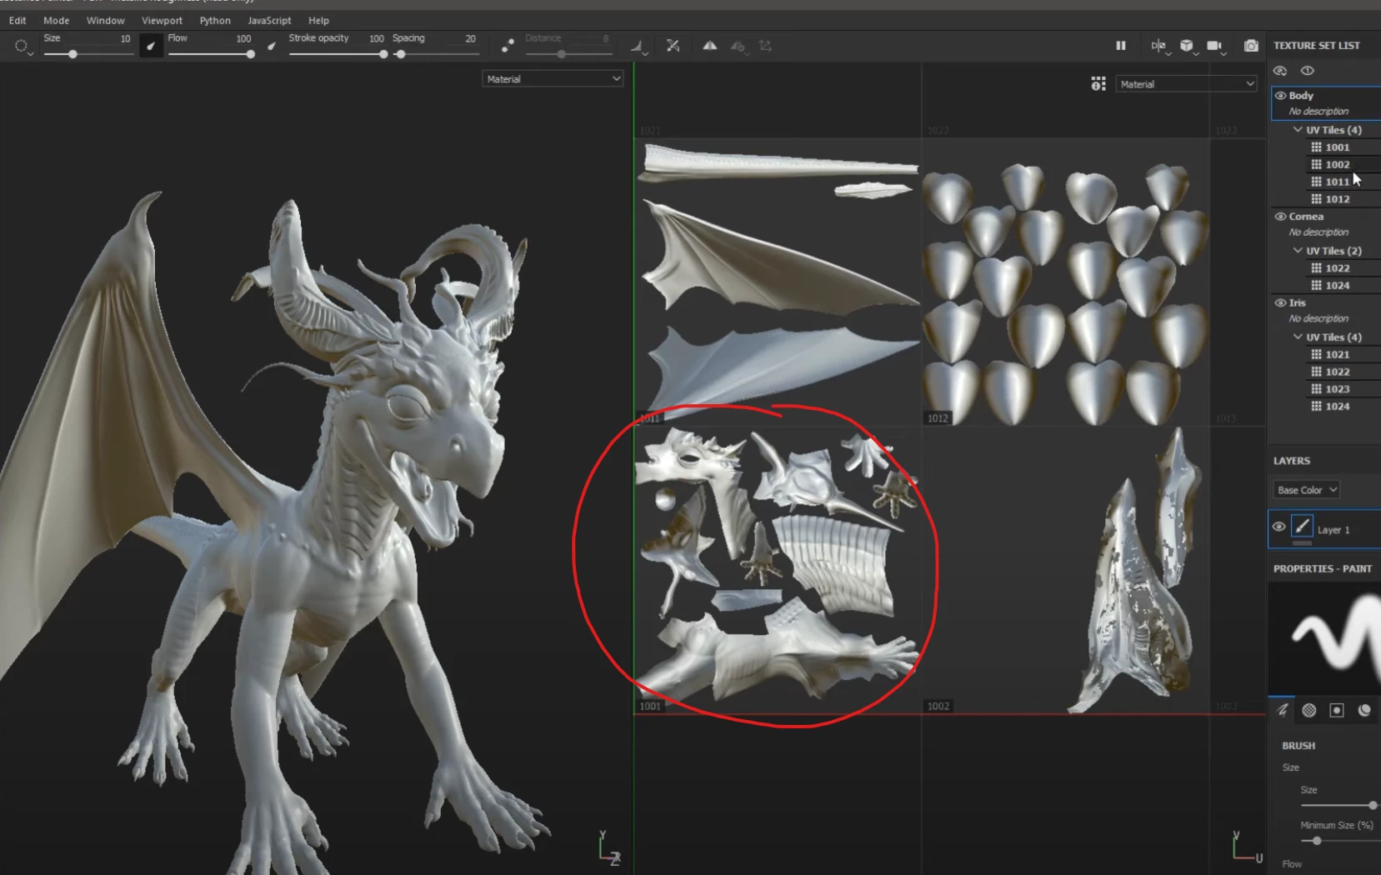Viewport: 1381px width, 875px height.
Task: Open the 3D viewport Material dropdown
Action: 553,79
